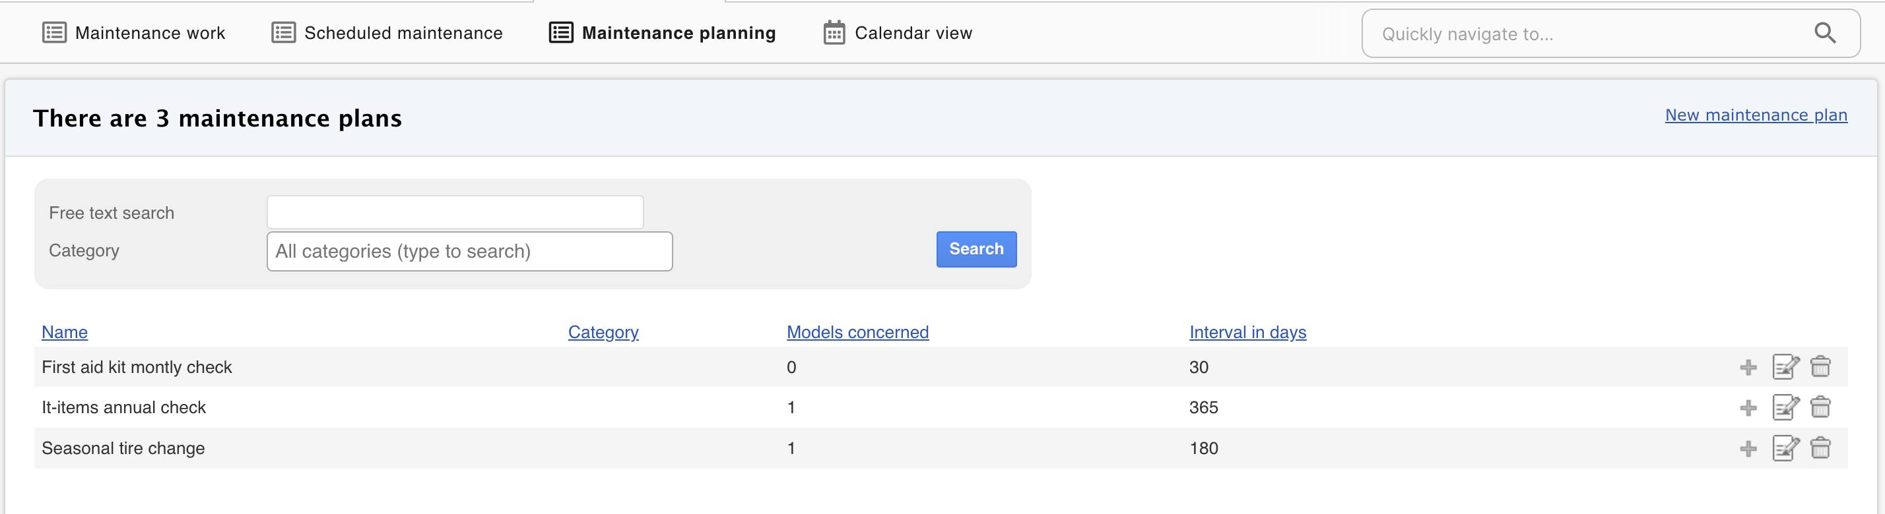Click plus icon for First aid kit row

click(x=1748, y=367)
